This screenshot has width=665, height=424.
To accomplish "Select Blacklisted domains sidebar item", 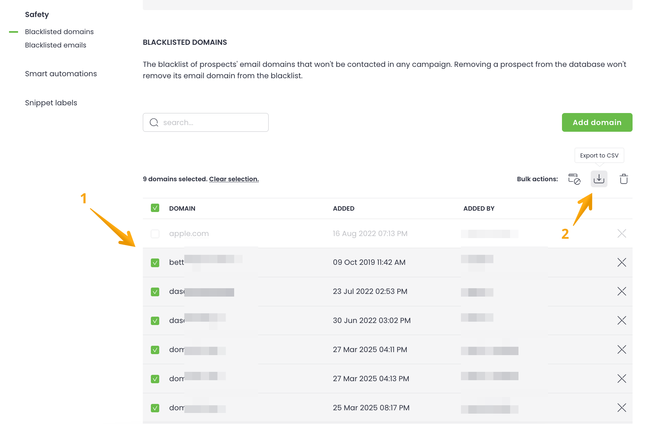I will (x=59, y=32).
